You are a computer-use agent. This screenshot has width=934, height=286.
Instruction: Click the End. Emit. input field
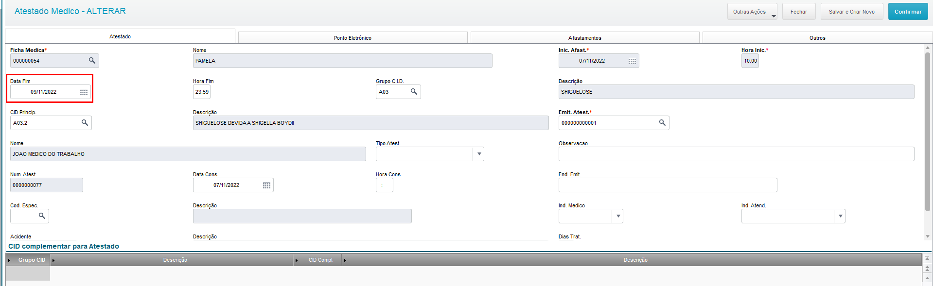(668, 185)
